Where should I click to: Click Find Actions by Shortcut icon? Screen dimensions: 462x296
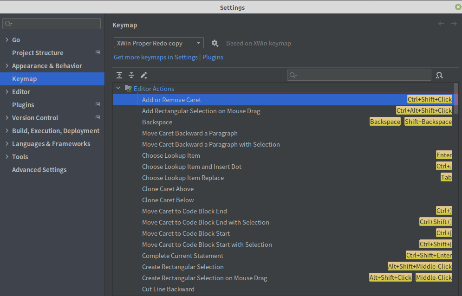pyautogui.click(x=439, y=76)
